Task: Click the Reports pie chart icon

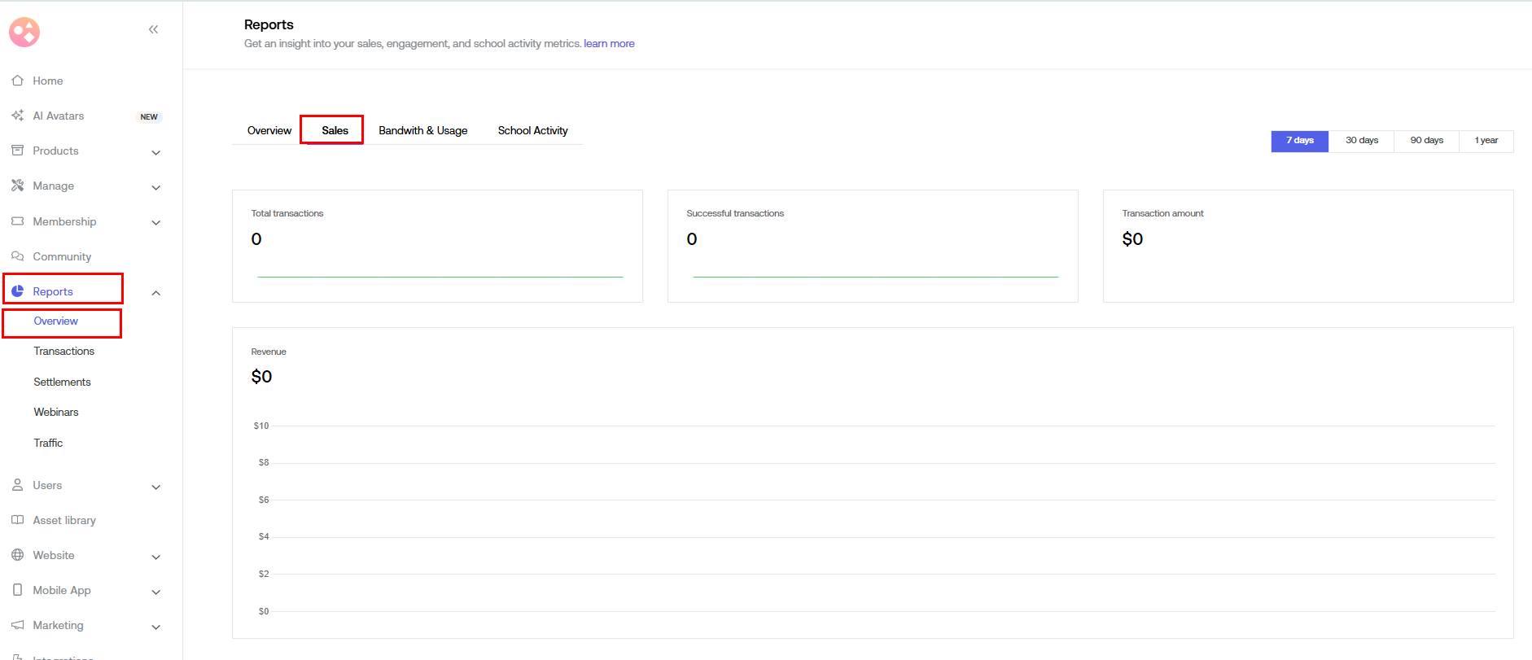Action: [17, 291]
